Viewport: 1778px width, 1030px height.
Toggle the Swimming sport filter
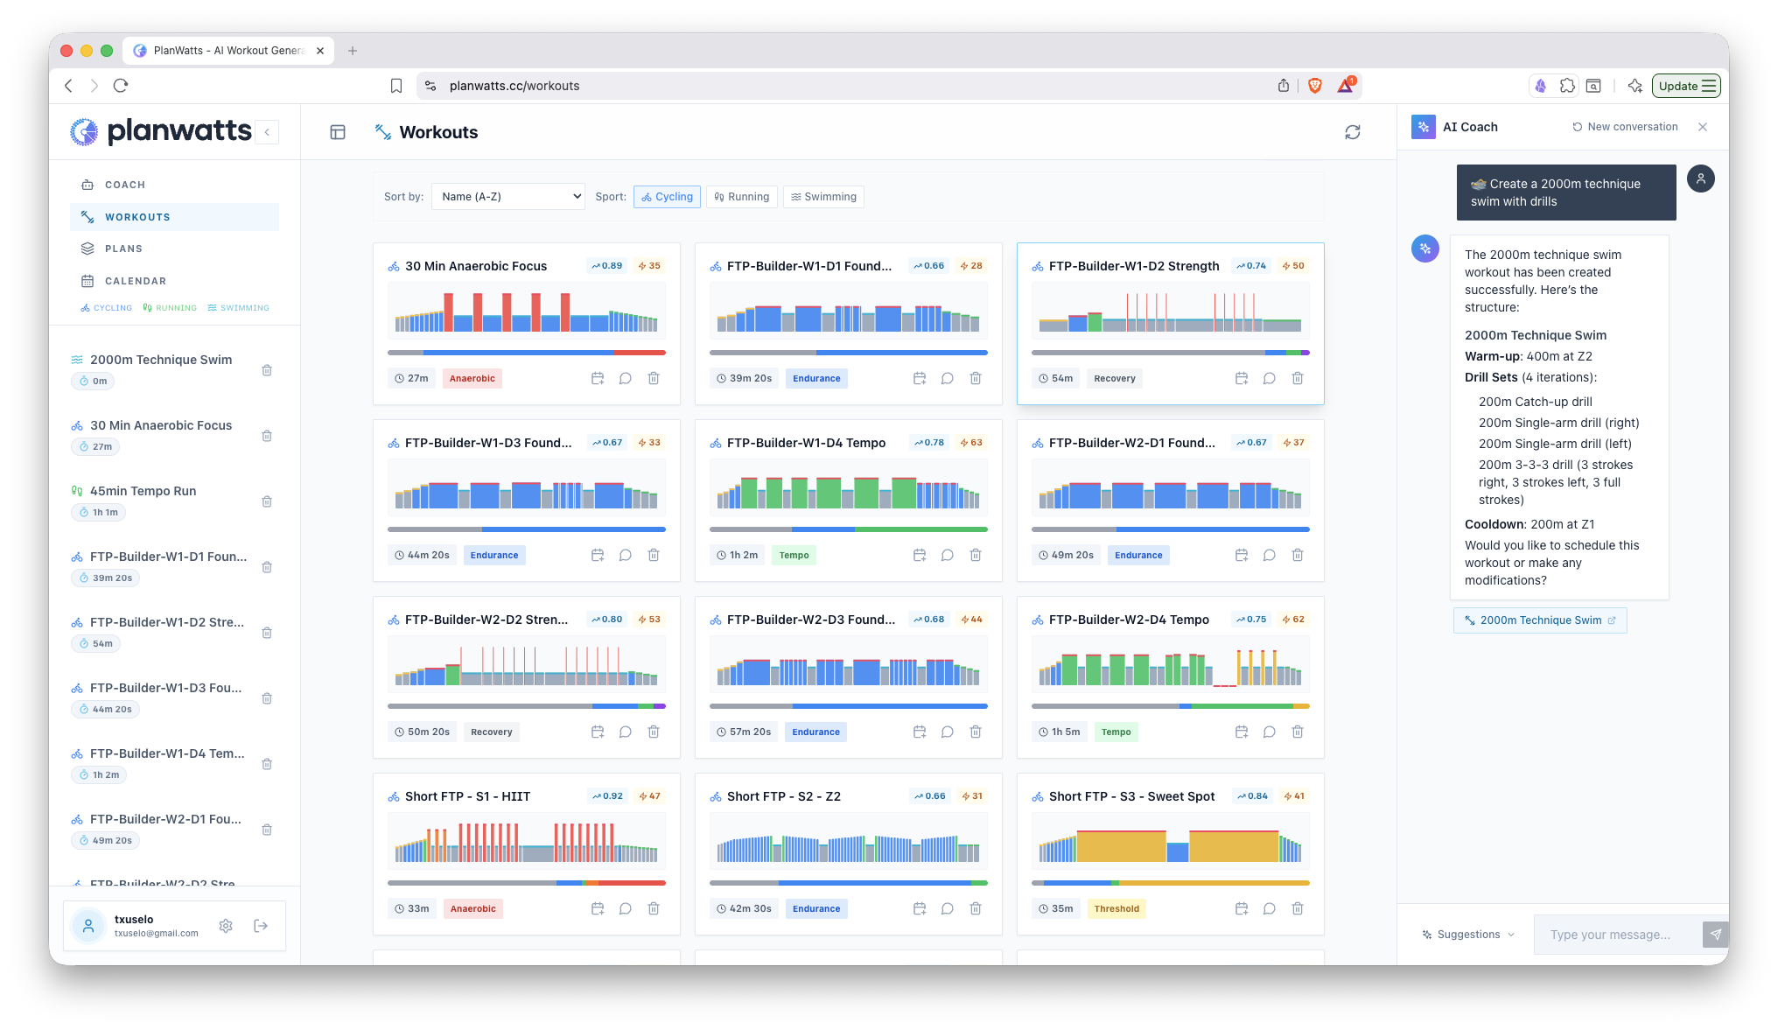823,197
